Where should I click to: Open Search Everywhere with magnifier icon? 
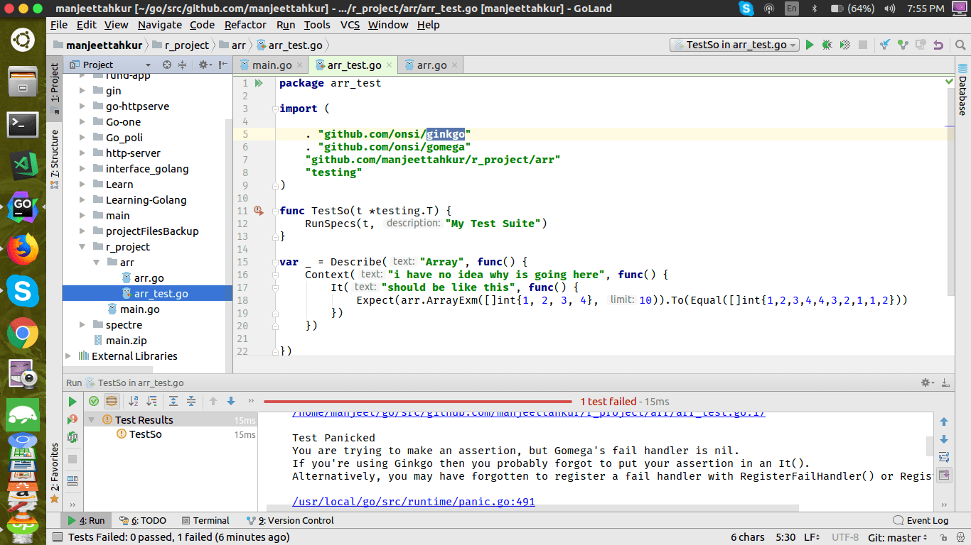tap(961, 44)
